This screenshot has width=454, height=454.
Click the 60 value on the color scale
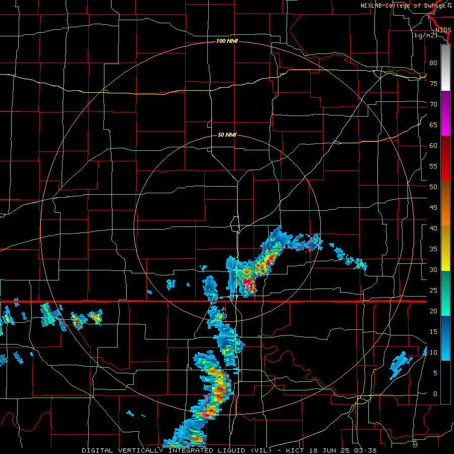coord(433,146)
